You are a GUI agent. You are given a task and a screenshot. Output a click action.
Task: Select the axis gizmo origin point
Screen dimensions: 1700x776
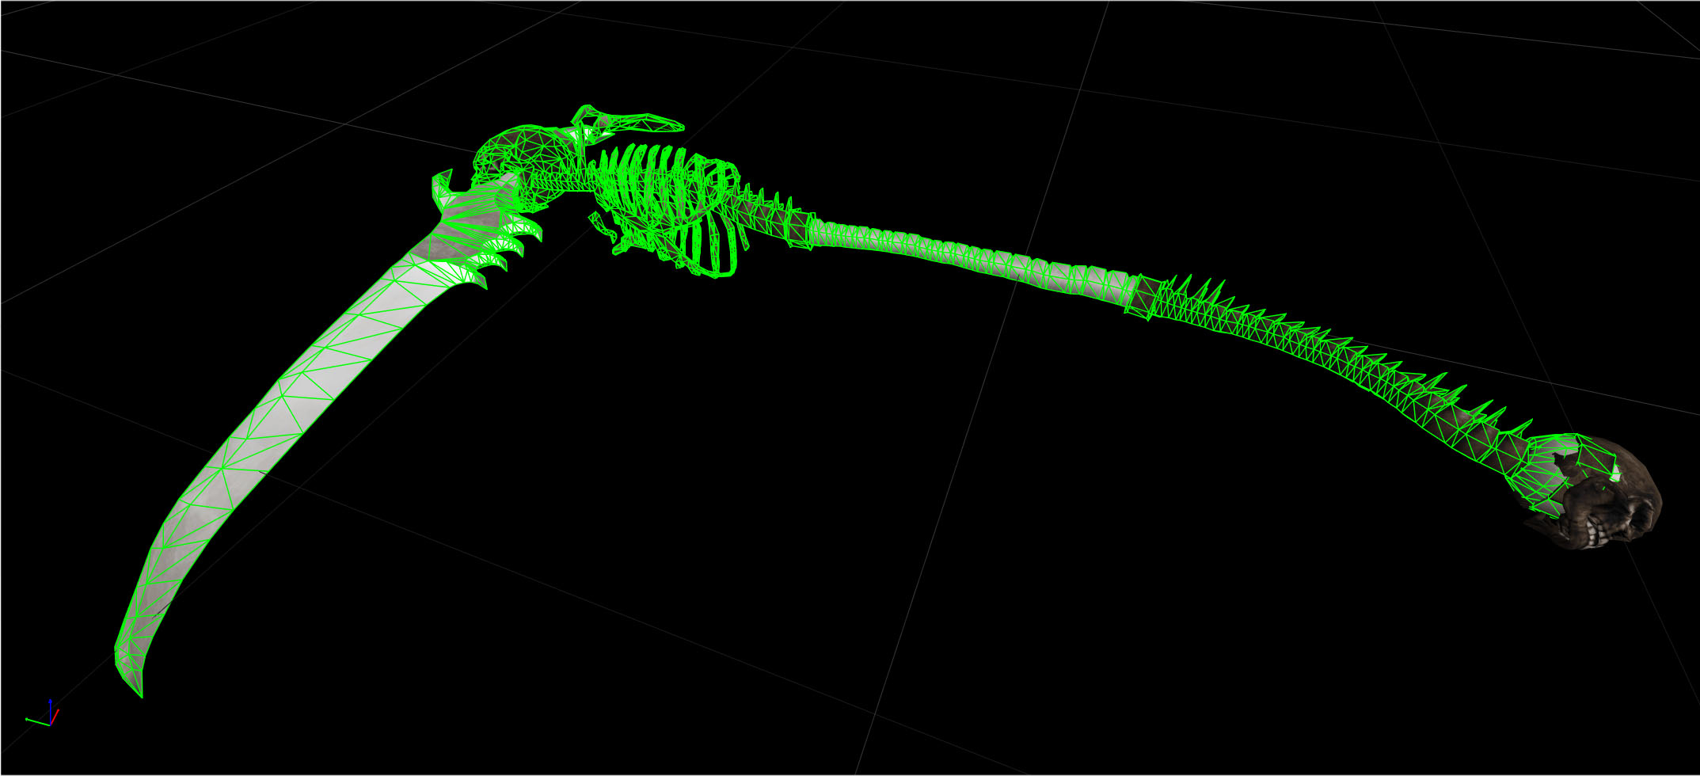click(x=50, y=725)
